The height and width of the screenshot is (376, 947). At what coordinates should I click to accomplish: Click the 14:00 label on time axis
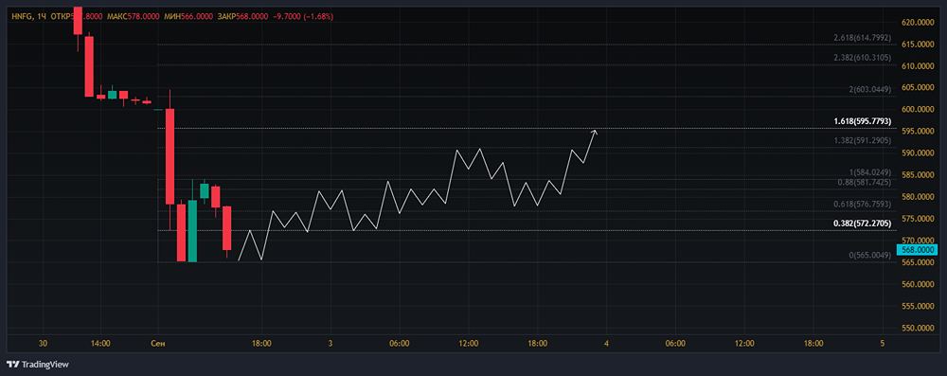[100, 344]
